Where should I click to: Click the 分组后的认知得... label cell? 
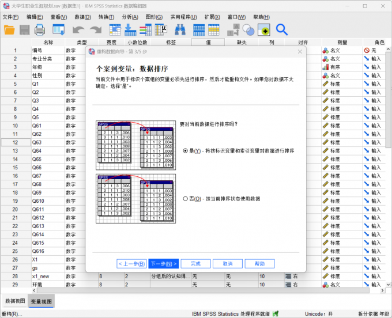point(170,277)
